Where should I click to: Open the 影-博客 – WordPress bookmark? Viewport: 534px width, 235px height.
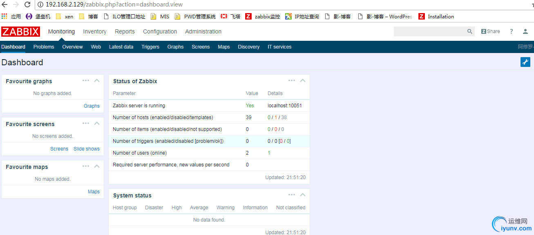[x=385, y=16]
